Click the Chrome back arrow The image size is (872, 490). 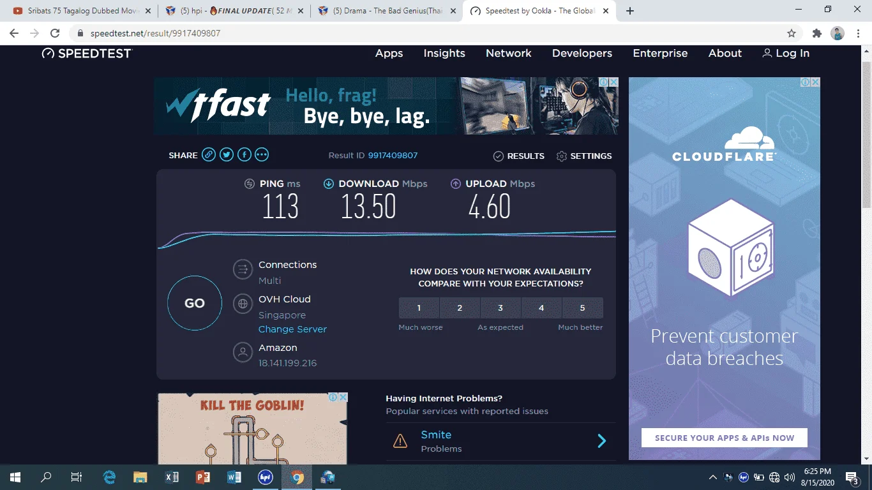click(x=14, y=33)
